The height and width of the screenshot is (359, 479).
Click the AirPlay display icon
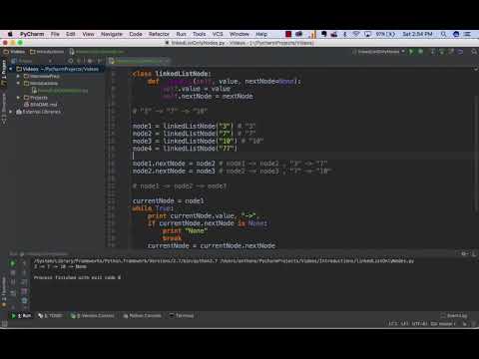click(x=367, y=34)
